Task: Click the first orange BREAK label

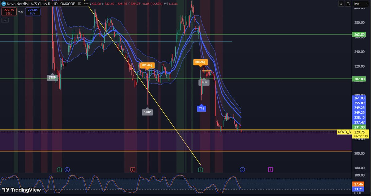Action: pos(147,65)
